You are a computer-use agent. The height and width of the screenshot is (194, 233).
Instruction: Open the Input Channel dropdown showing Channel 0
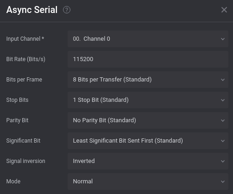coord(148,39)
